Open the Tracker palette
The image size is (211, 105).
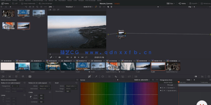click(x=109, y=76)
